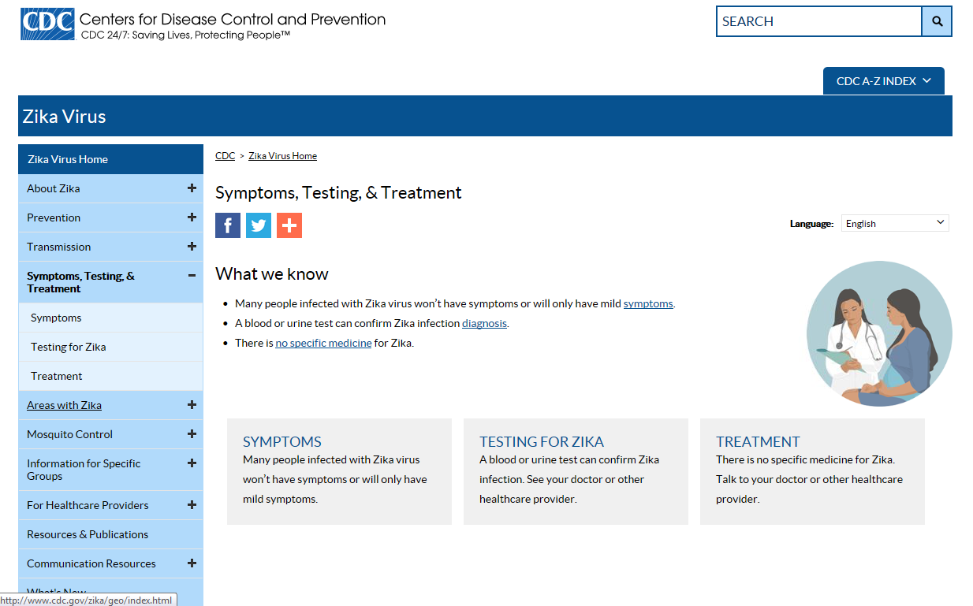Click the CDC logo
973x606 pixels.
tap(47, 24)
